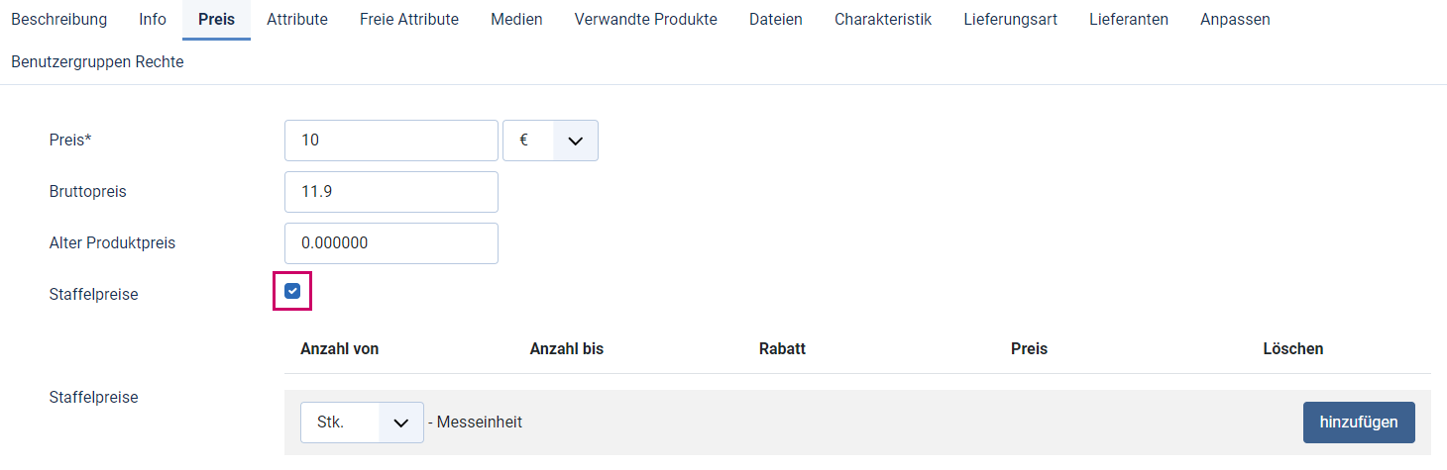This screenshot has height=470, width=1447.
Task: Expand the Stk. Messeinheit dropdown
Action: pos(362,423)
